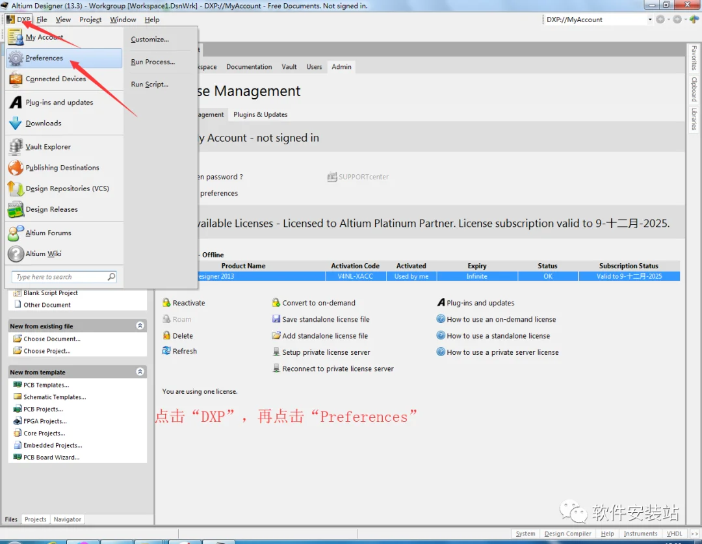Click the home icon in navigation bar

tap(694, 19)
